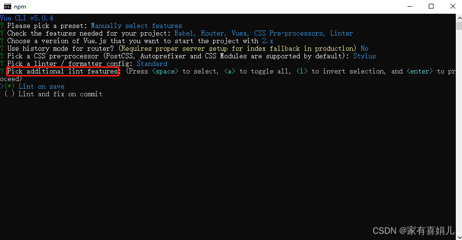Image resolution: width=462 pixels, height=240 pixels.
Task: Select the Lint on save option label
Action: click(41, 87)
